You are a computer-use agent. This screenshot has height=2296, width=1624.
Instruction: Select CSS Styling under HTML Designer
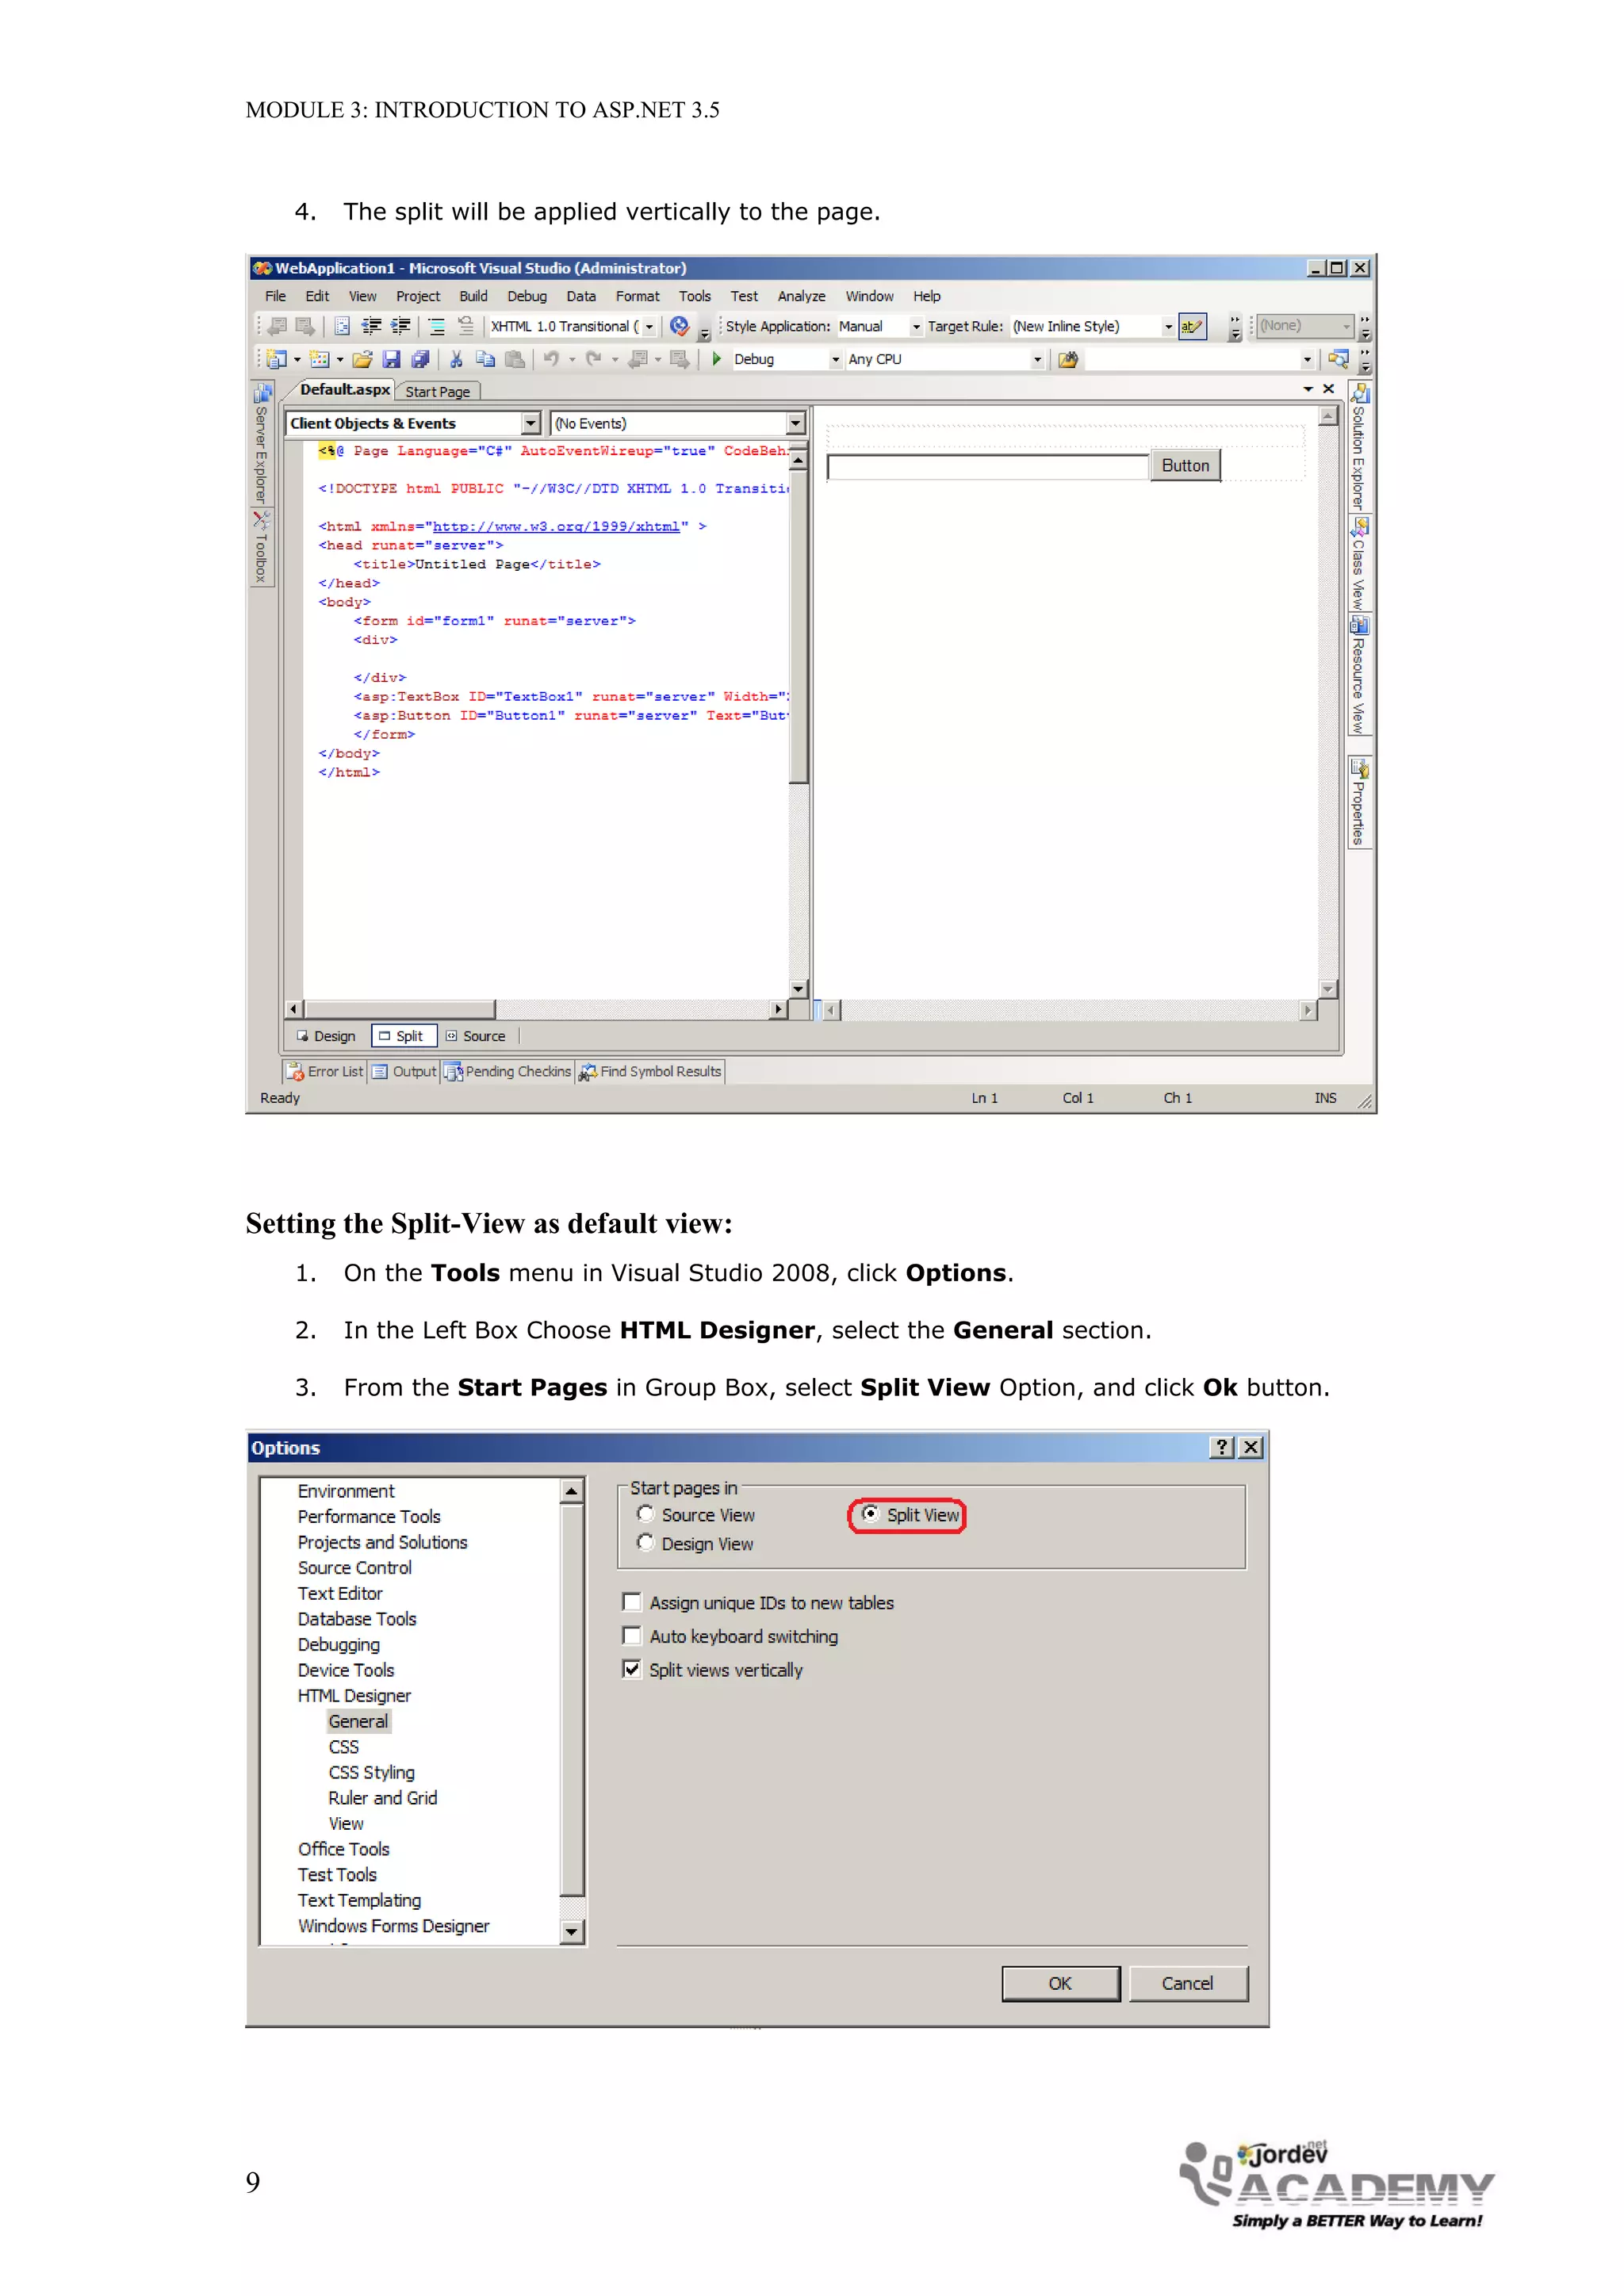tap(371, 1772)
